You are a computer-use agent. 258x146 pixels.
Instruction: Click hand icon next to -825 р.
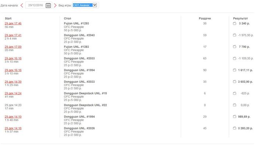[235, 93]
